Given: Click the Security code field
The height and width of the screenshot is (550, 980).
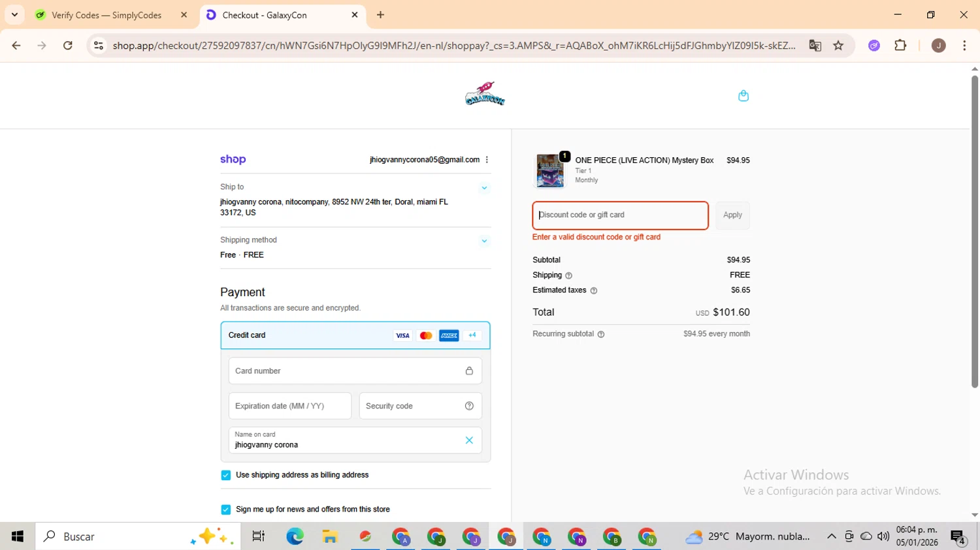Looking at the screenshot, I should (421, 406).
